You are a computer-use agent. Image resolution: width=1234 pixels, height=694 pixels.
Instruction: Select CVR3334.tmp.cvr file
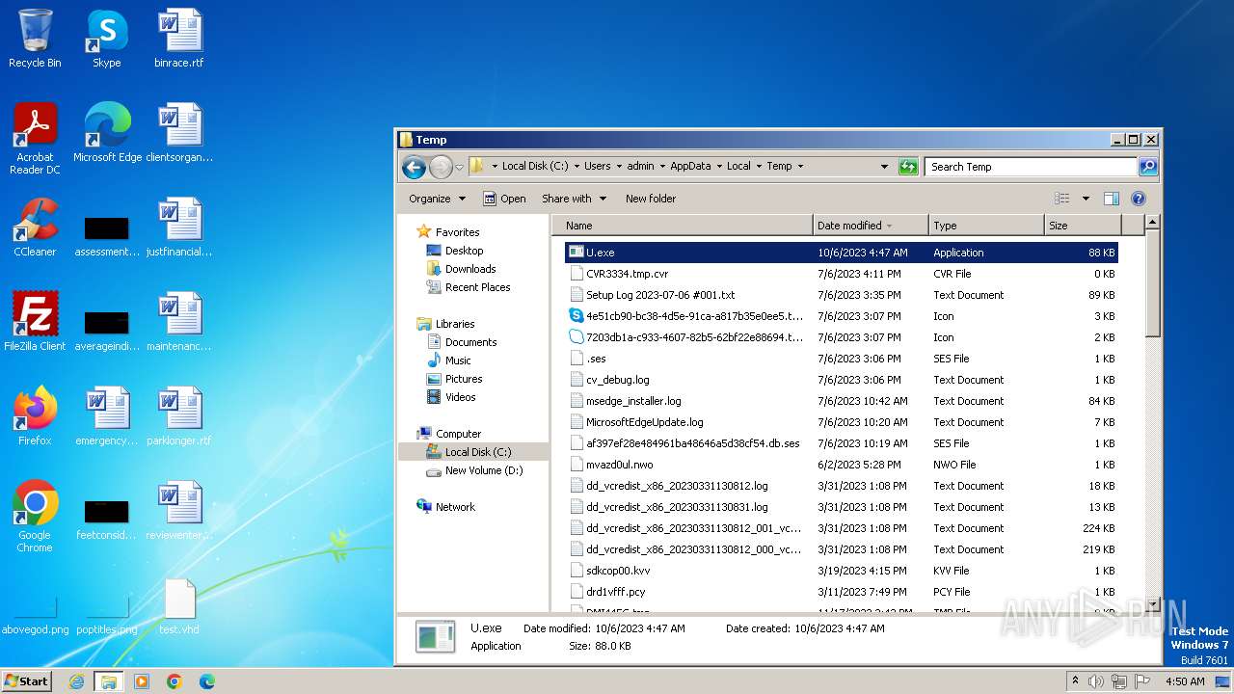click(841, 274)
